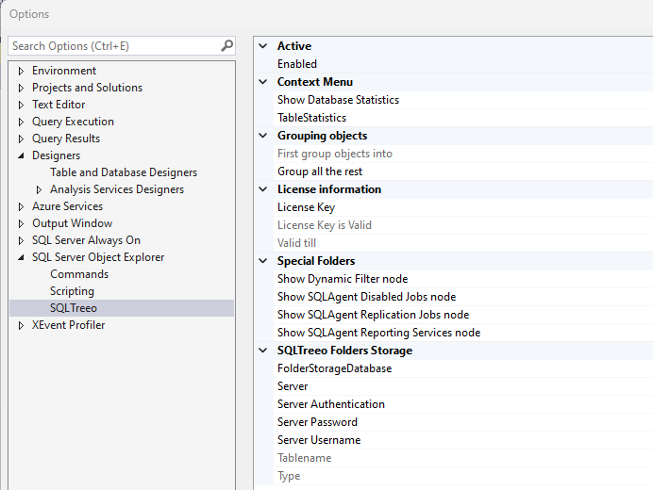Select Analysis Services Designers item

pyautogui.click(x=117, y=189)
